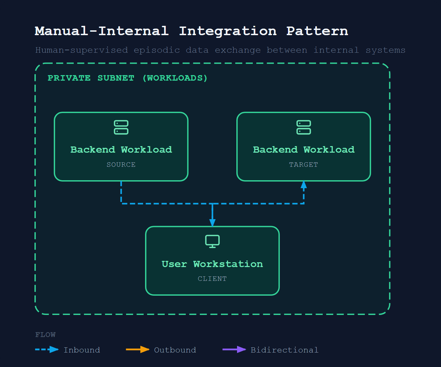
Task: Click the 'FLOW' legend heading
Action: click(x=45, y=335)
